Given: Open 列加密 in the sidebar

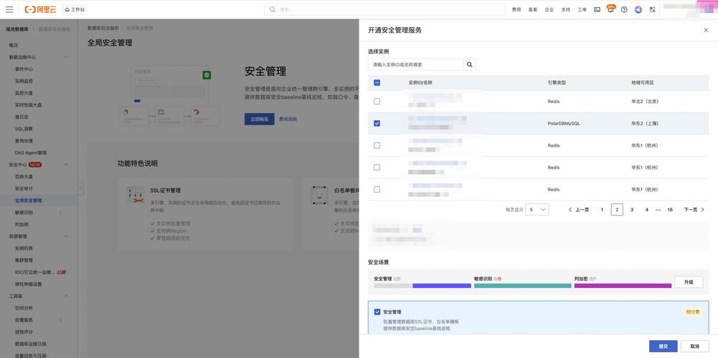Looking at the screenshot, I should point(22,225).
